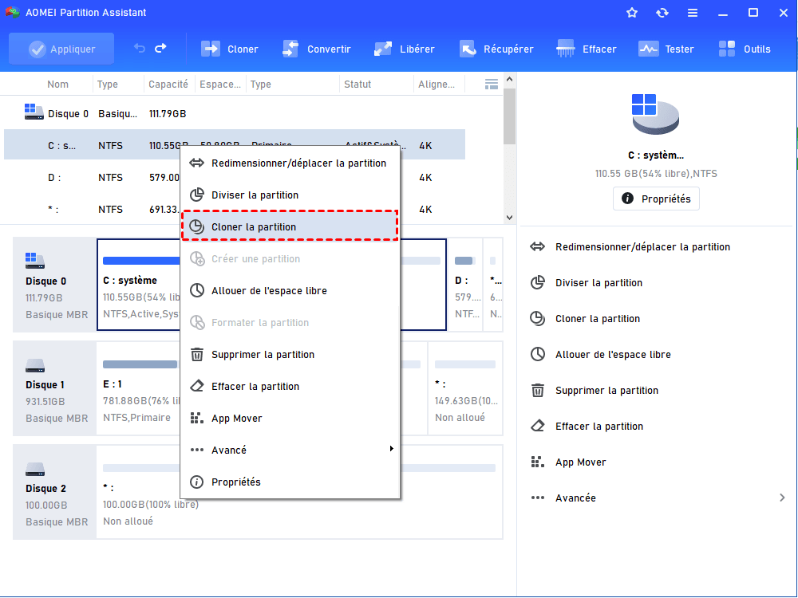The height and width of the screenshot is (598, 798).
Task: Select the Disque 1 header in disk map
Action: pos(54,388)
